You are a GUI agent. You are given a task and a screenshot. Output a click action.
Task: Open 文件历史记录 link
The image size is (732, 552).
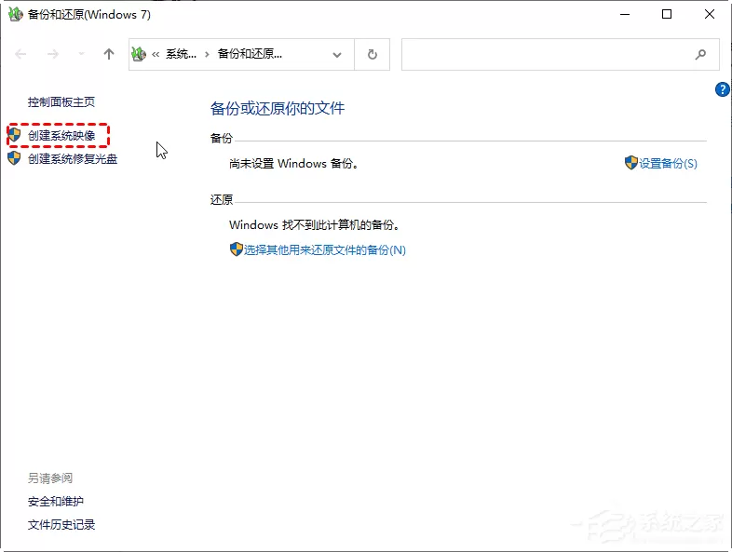tap(61, 525)
